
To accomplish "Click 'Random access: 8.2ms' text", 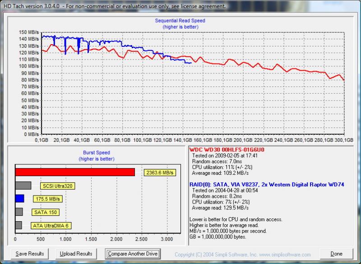I will click(x=217, y=196).
